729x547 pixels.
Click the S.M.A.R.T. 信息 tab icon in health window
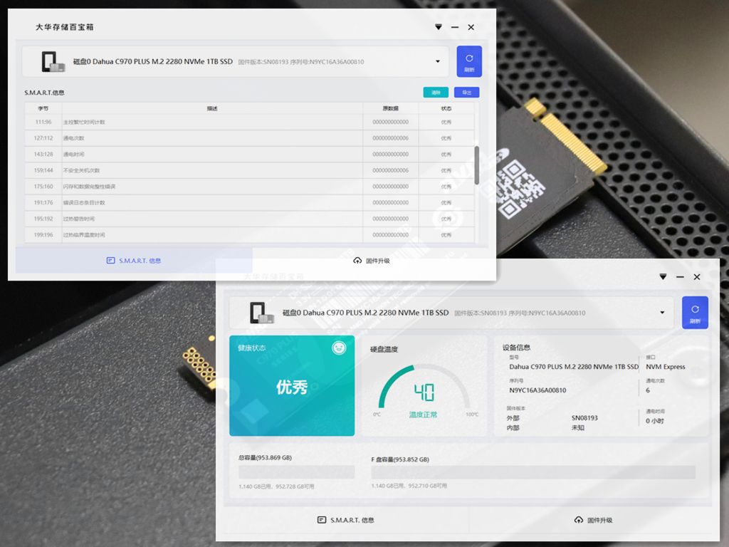click(322, 519)
